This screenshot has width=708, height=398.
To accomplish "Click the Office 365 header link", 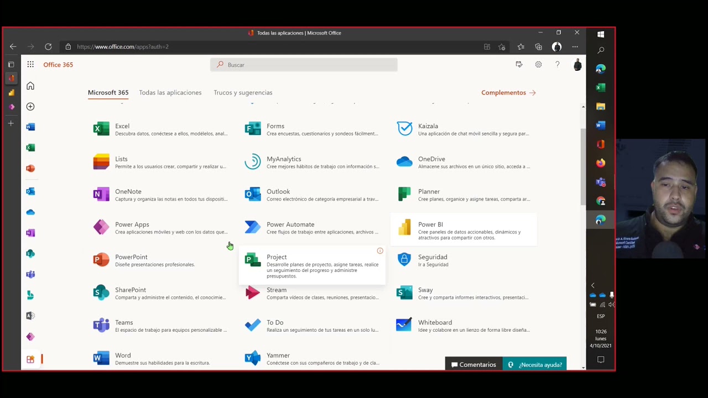I will point(58,65).
